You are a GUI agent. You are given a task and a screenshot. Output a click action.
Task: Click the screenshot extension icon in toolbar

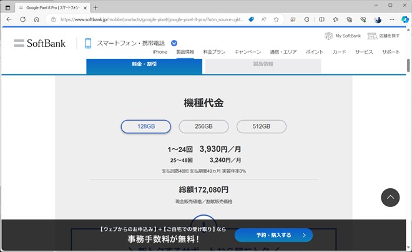[x=293, y=19]
